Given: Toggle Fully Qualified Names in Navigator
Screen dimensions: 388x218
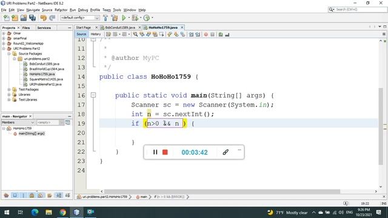Looking at the screenshot, I should [x=50, y=196].
